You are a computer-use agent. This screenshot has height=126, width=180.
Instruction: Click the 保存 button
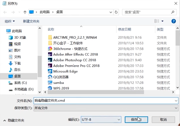click(136, 119)
